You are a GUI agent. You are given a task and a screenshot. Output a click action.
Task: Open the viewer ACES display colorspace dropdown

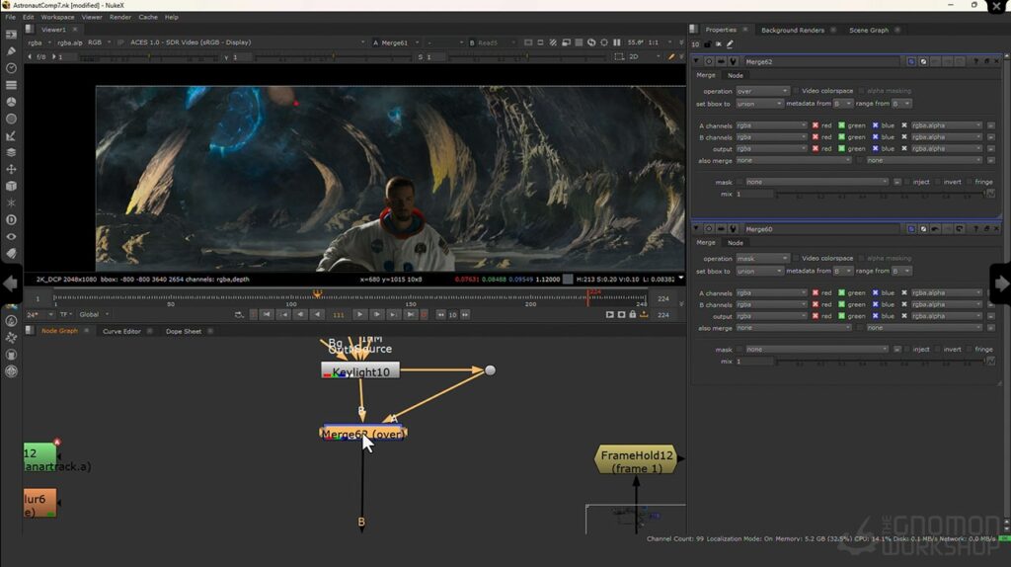click(247, 42)
